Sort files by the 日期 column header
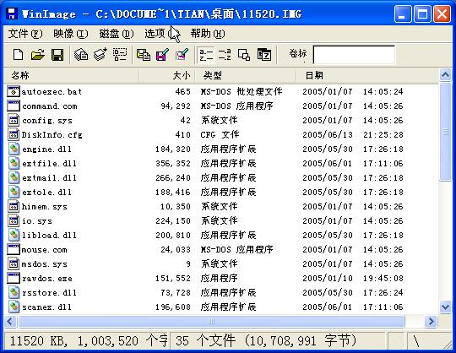This screenshot has height=353, width=456. [367, 76]
